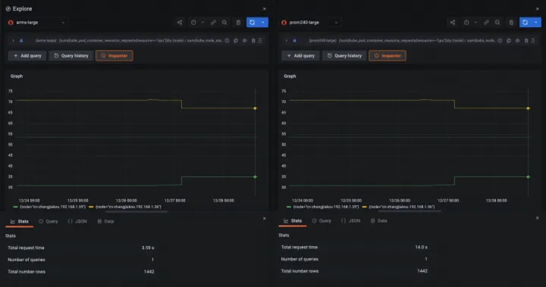Open time range clock picker in arms-large pane
Screen dimensions: 546x287
pyautogui.click(x=193, y=23)
